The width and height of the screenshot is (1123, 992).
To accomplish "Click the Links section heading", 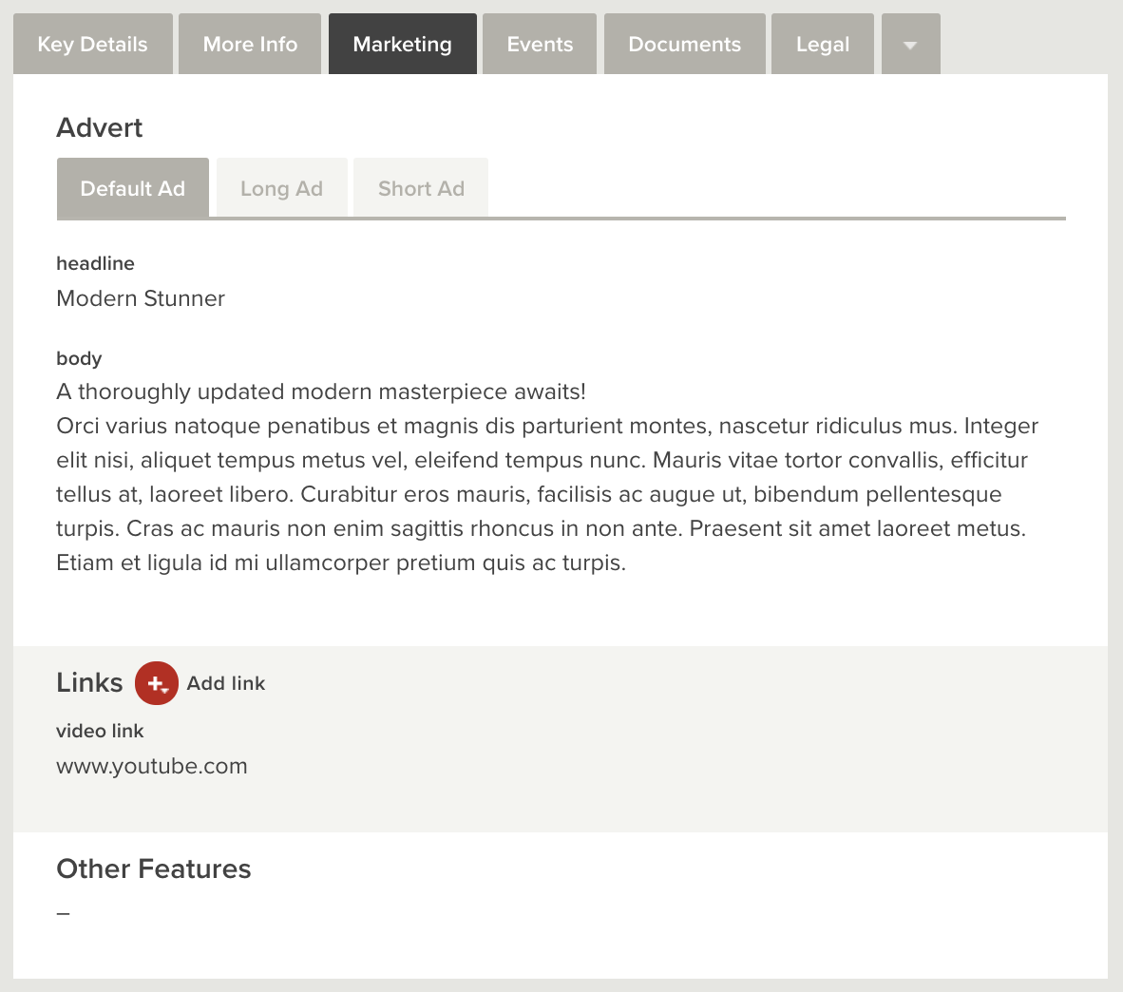I will (89, 682).
